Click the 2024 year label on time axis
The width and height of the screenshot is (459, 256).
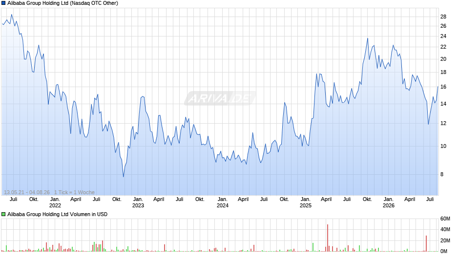223,205
